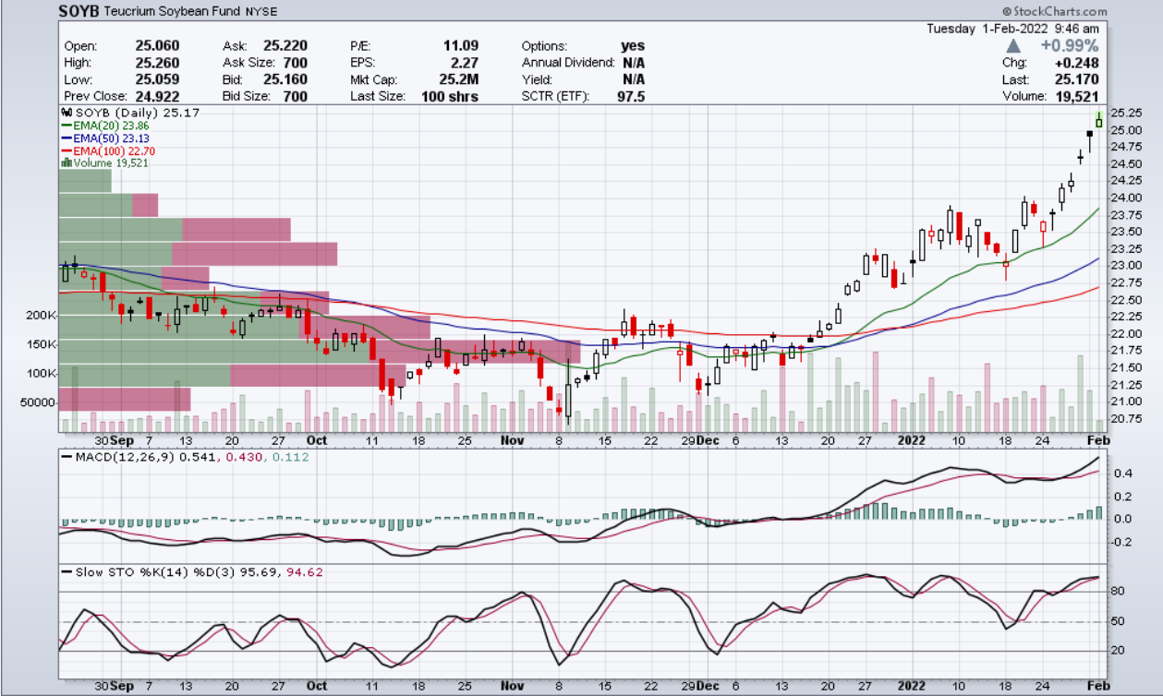1163x696 pixels.
Task: Click the Volume value 19,521 in header
Action: (1079, 96)
